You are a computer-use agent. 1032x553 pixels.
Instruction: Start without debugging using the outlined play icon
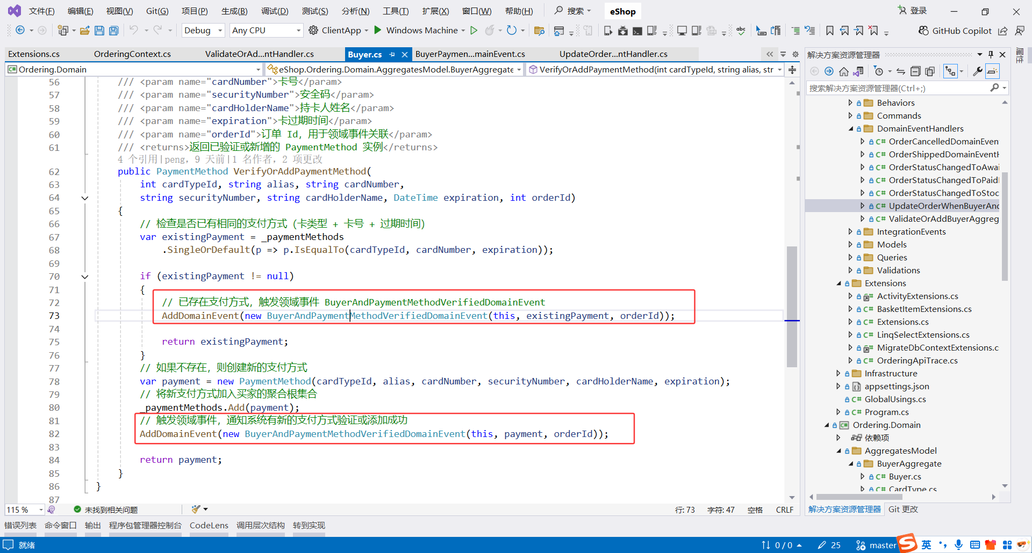point(474,30)
